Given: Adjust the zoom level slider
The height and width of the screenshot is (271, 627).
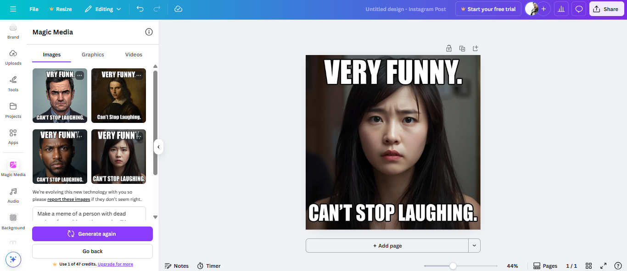Looking at the screenshot, I should point(453,265).
